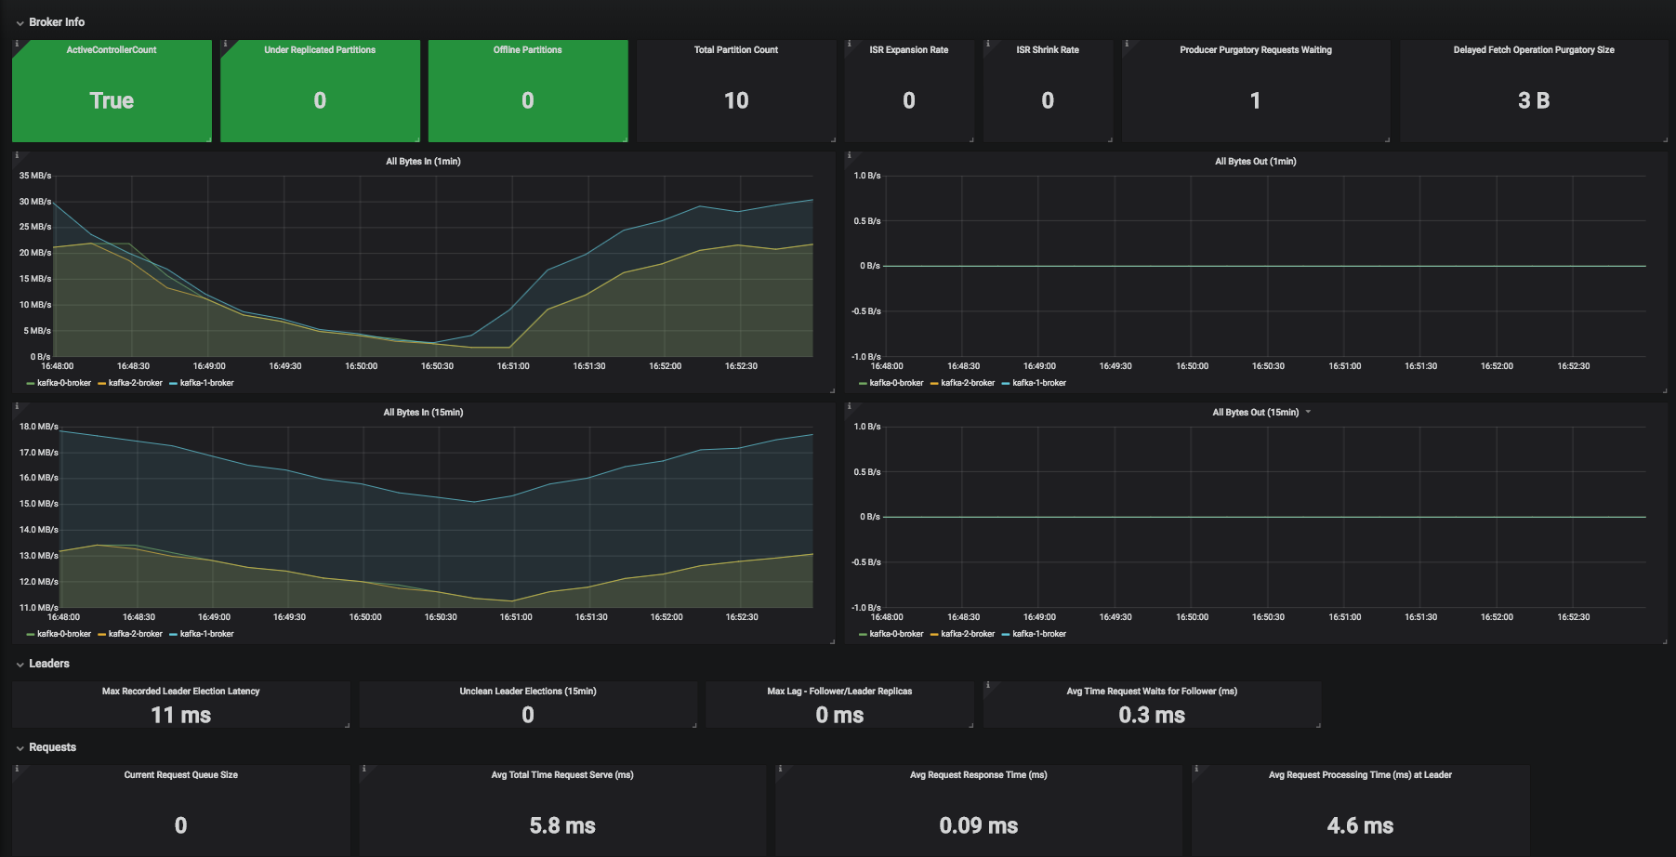The height and width of the screenshot is (857, 1676).
Task: Open Delayed Fetch Operation Purgatory Size title menu
Action: 1534,50
